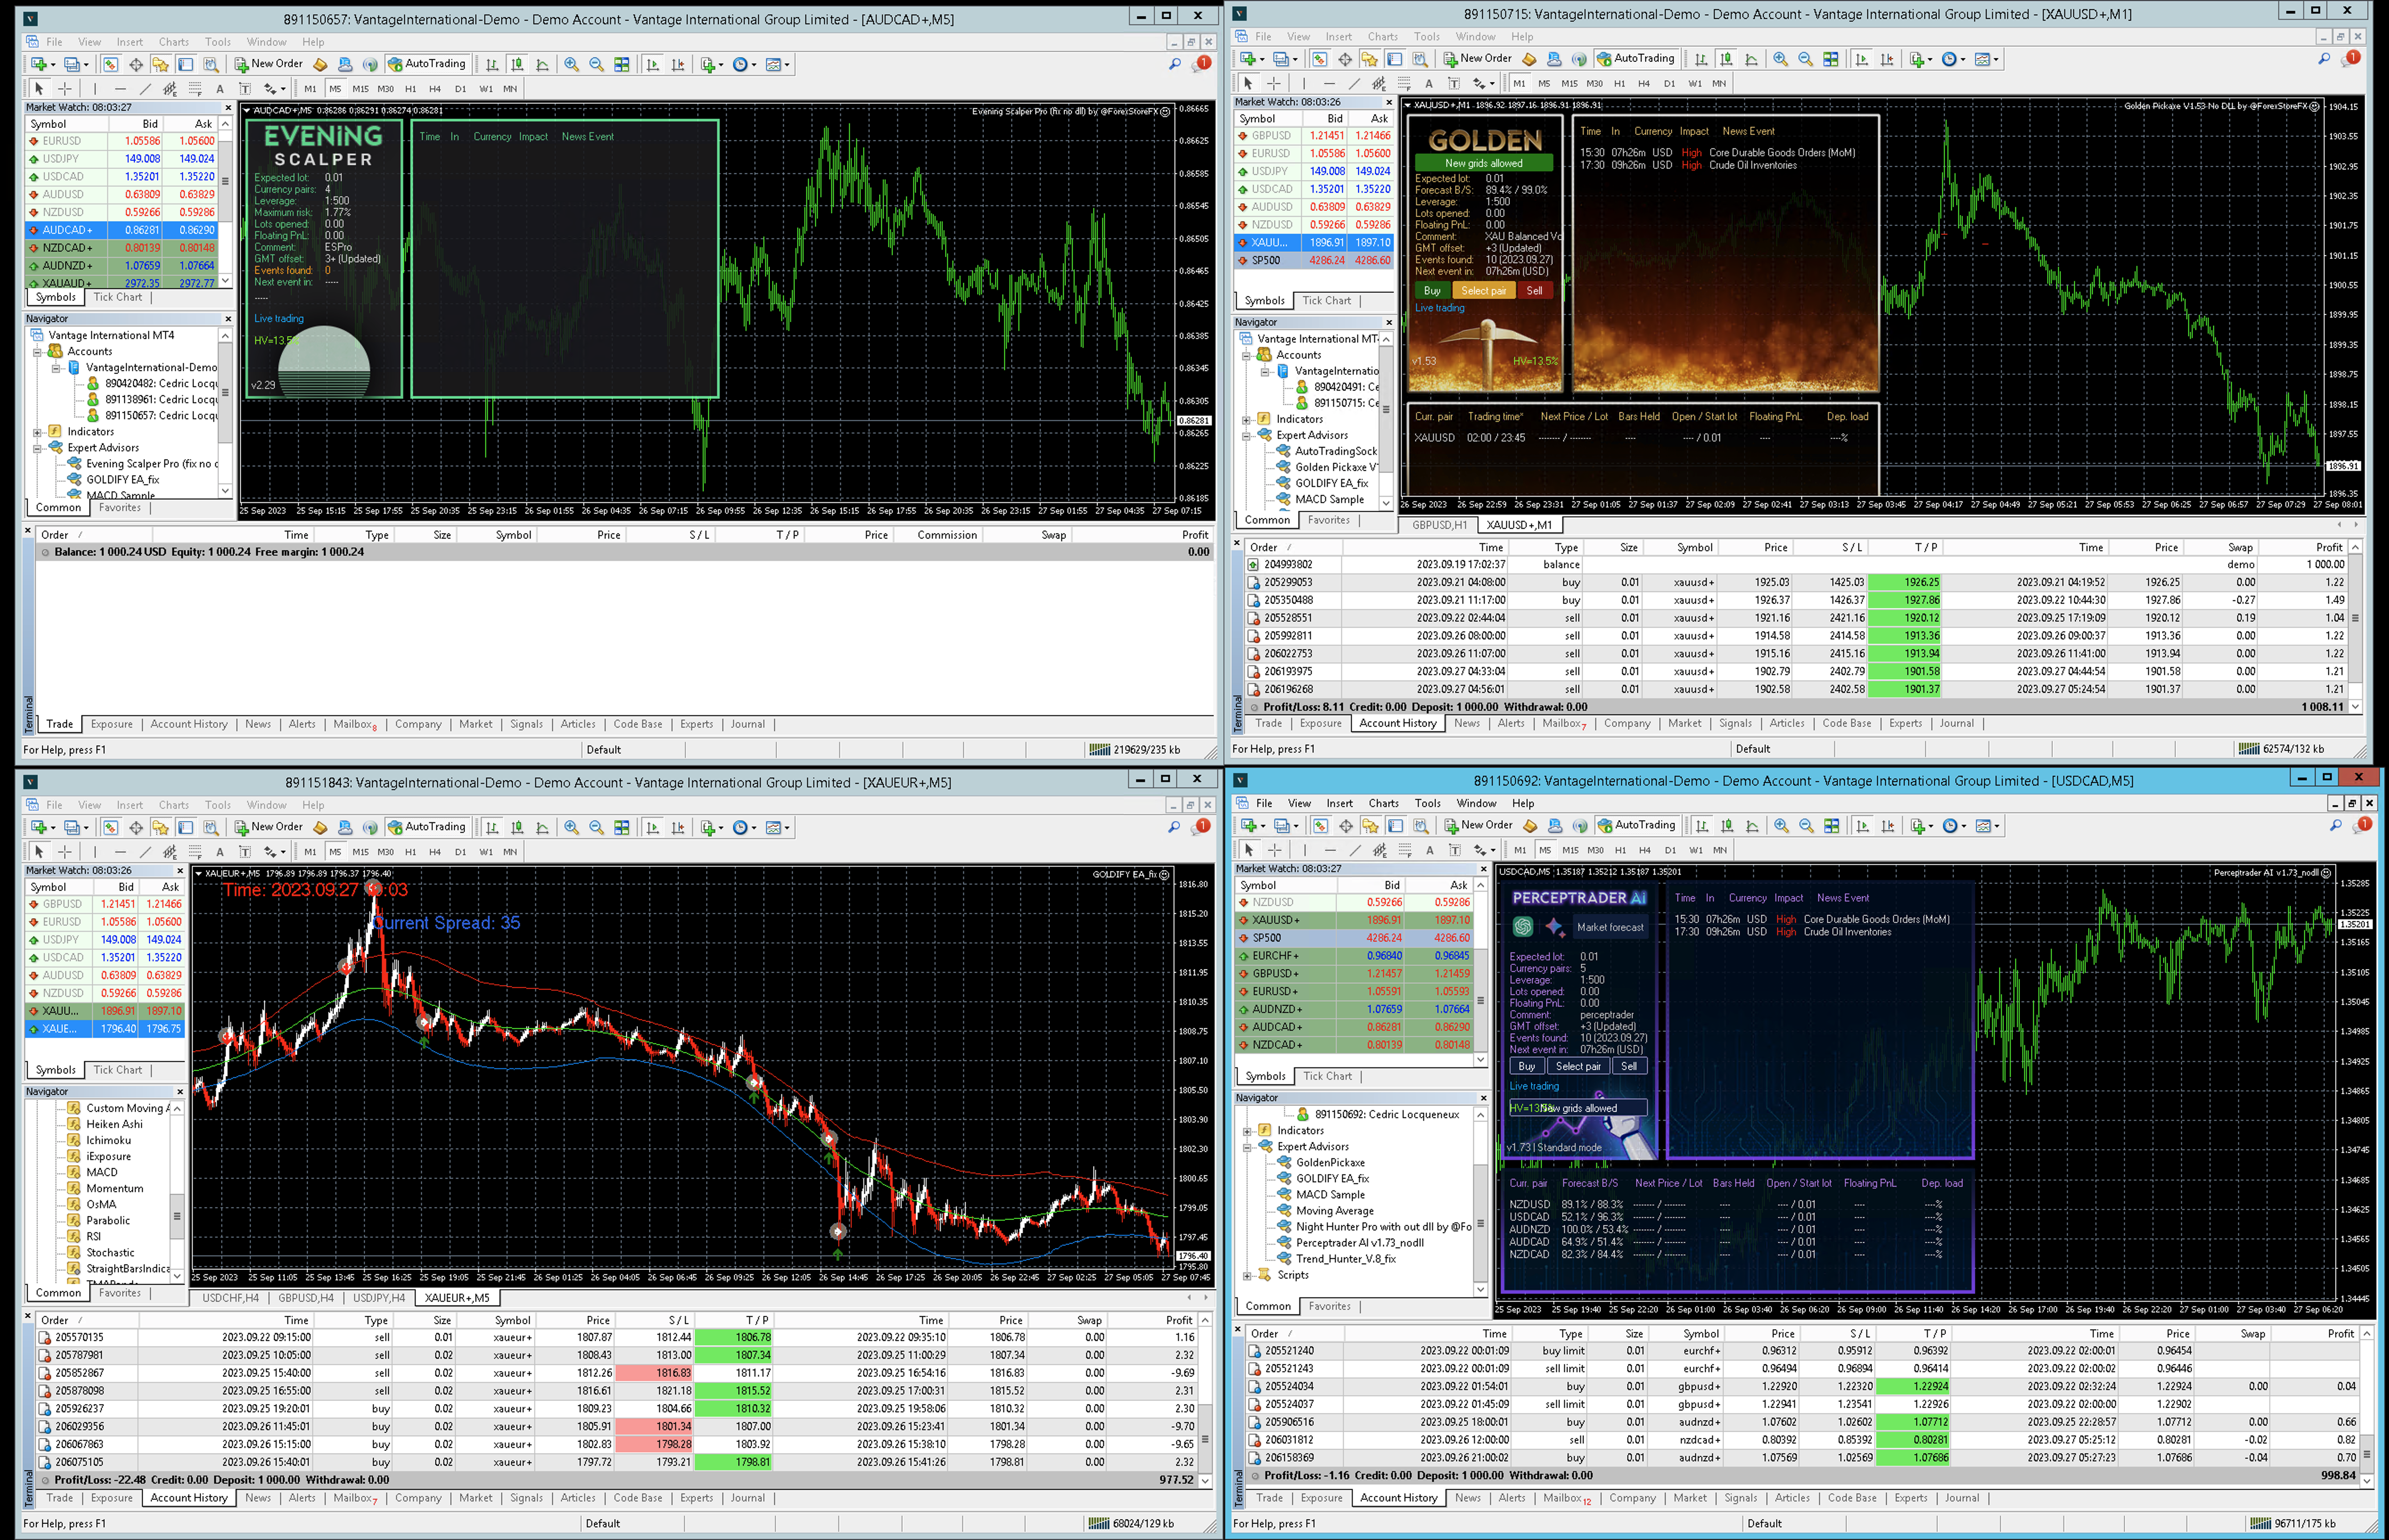Tile windows icon in AUDCAD window toolbar

point(622,64)
